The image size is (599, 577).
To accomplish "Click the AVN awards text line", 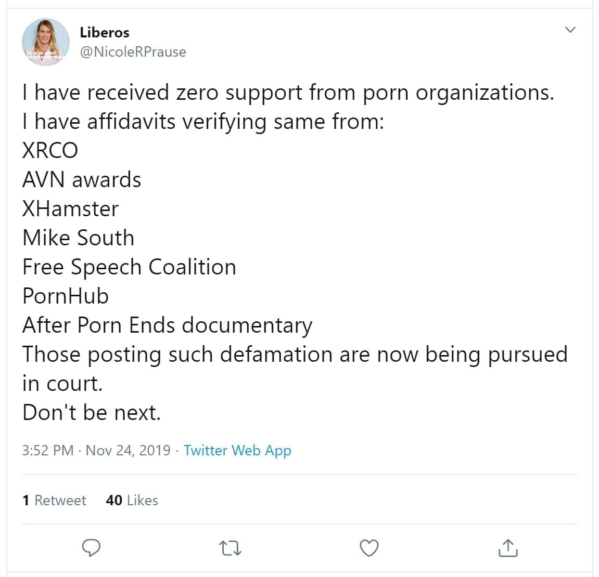I will pyautogui.click(x=82, y=180).
